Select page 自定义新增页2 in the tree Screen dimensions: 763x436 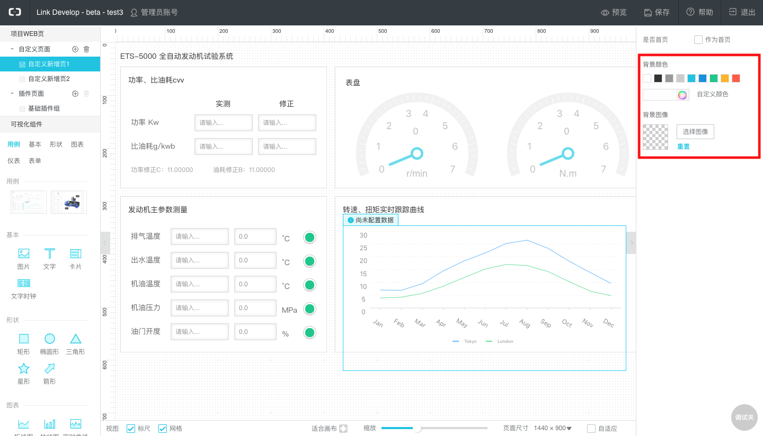point(50,79)
